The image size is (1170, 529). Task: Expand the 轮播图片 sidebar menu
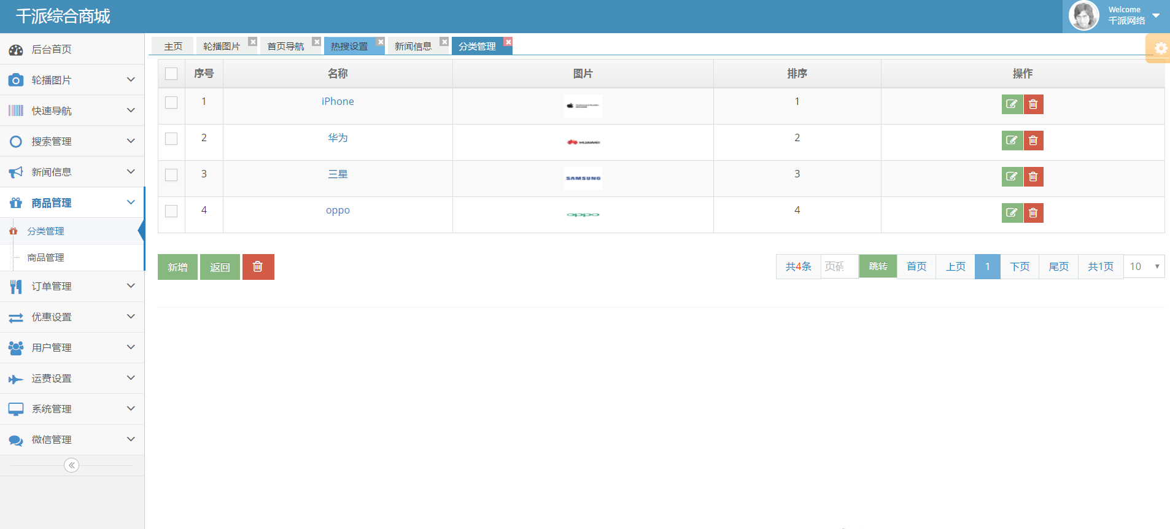click(x=72, y=80)
